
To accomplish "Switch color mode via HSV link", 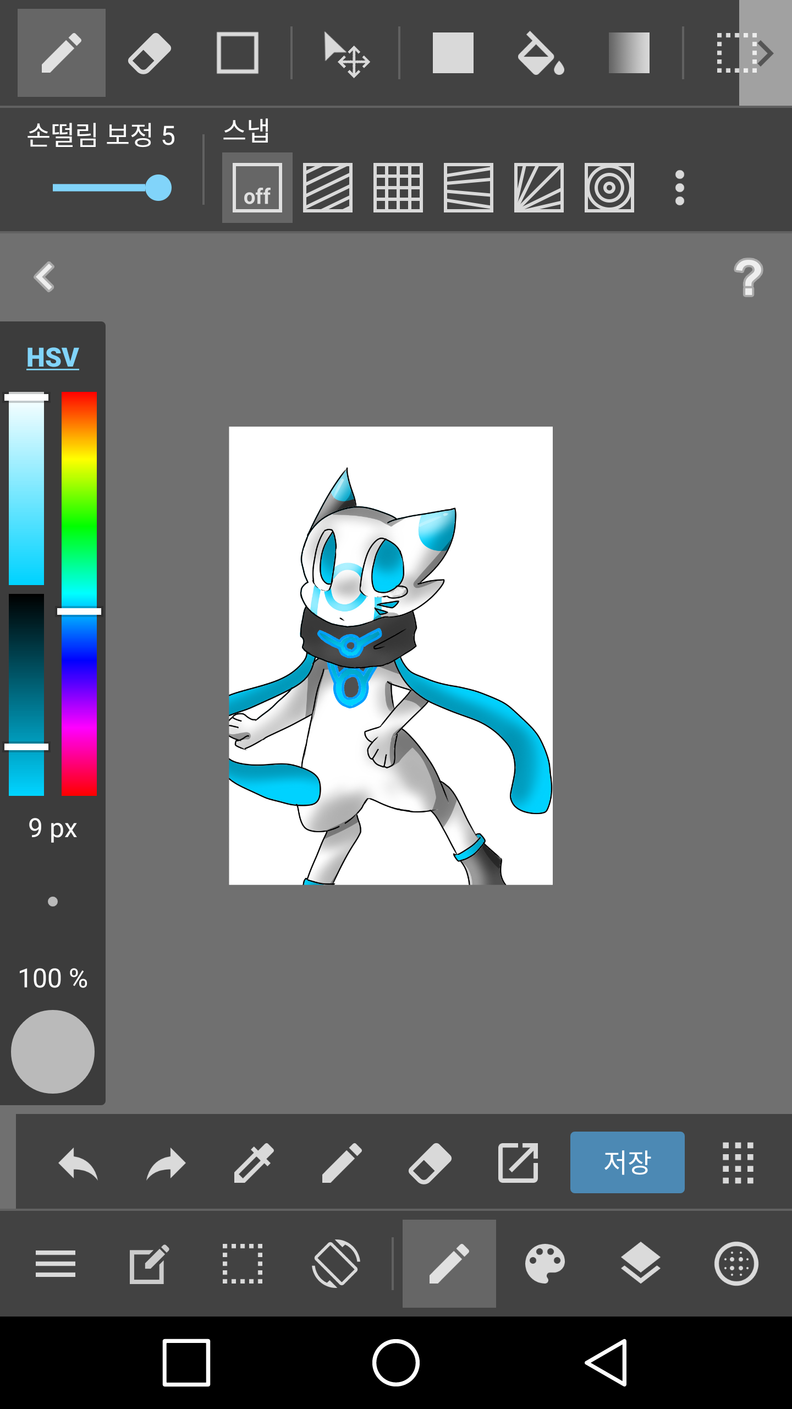I will point(53,357).
